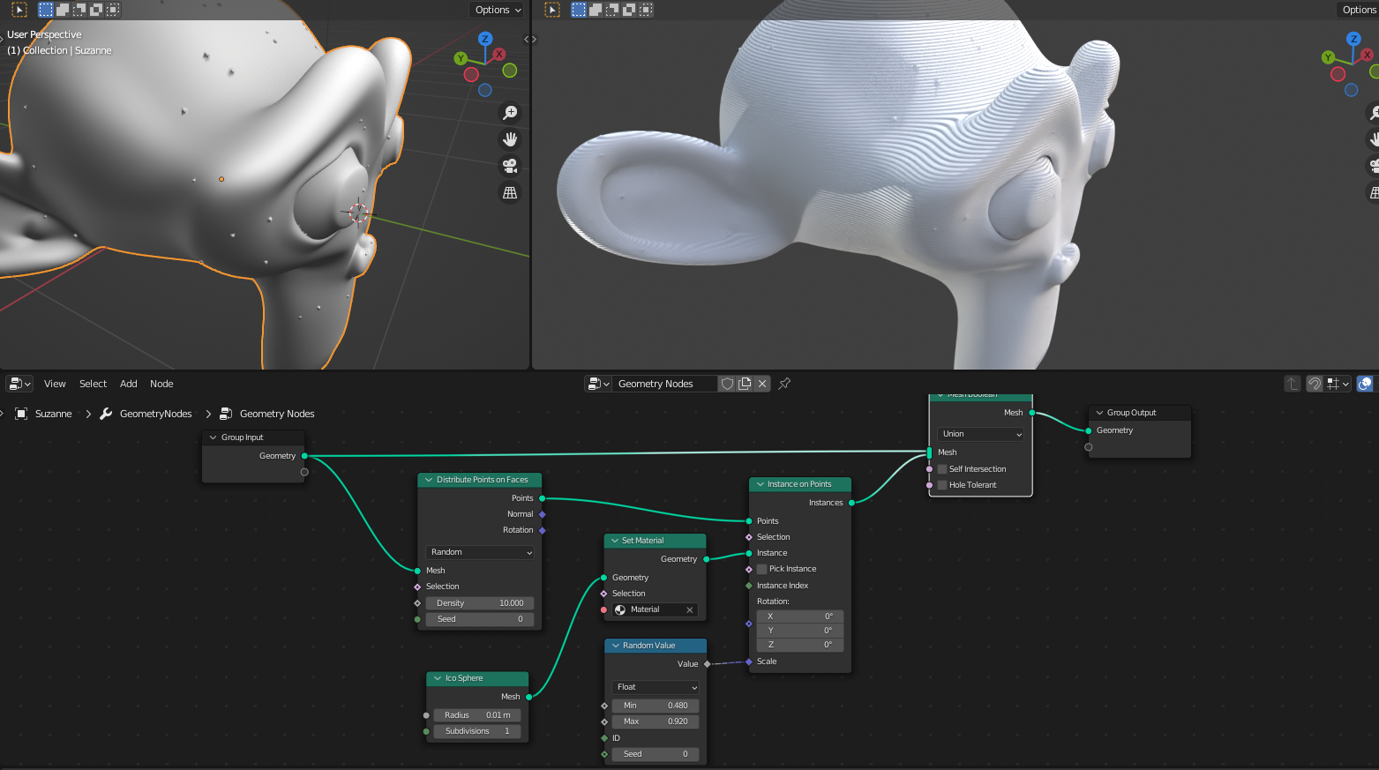Collapse the Distribute Points on Faces node

pos(429,480)
